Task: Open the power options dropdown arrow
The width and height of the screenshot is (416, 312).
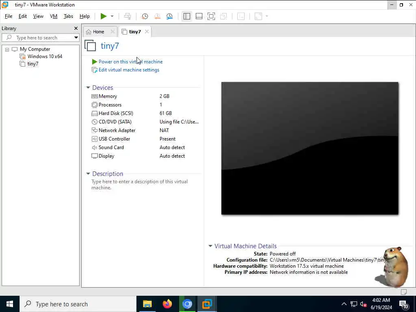Action: point(112,16)
